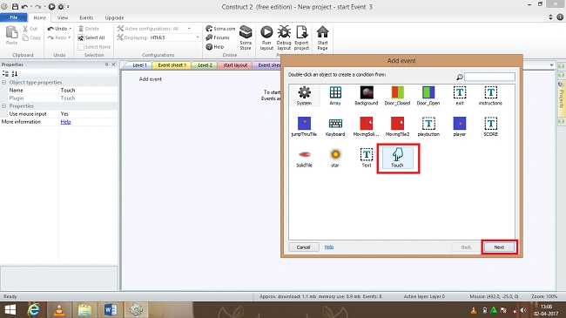Click Scirra.com in Online group
This screenshot has height=318, width=566.
pos(220,29)
